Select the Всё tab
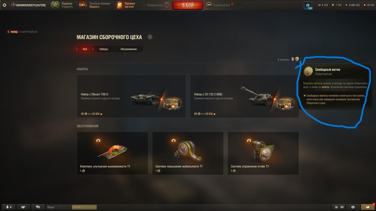The image size is (376, 211). point(85,49)
